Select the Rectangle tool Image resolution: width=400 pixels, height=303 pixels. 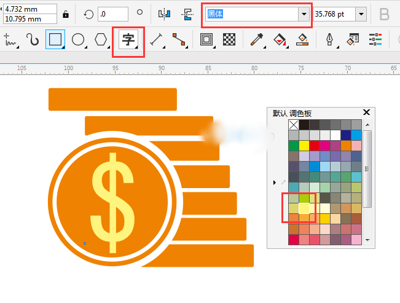[x=55, y=41]
